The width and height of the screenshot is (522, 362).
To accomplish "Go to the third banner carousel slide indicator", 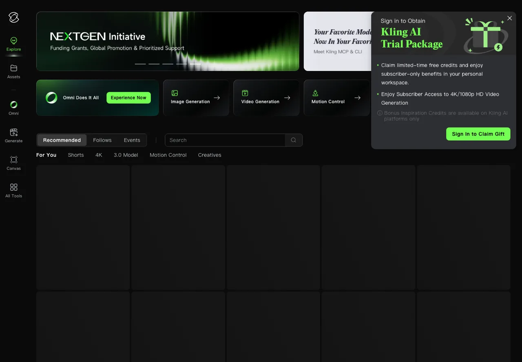I will 168,64.
